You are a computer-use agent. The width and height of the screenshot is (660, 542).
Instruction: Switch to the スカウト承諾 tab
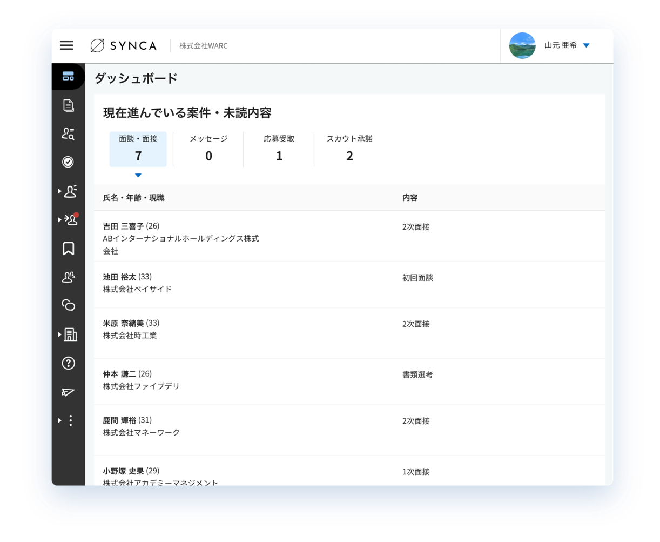click(349, 149)
